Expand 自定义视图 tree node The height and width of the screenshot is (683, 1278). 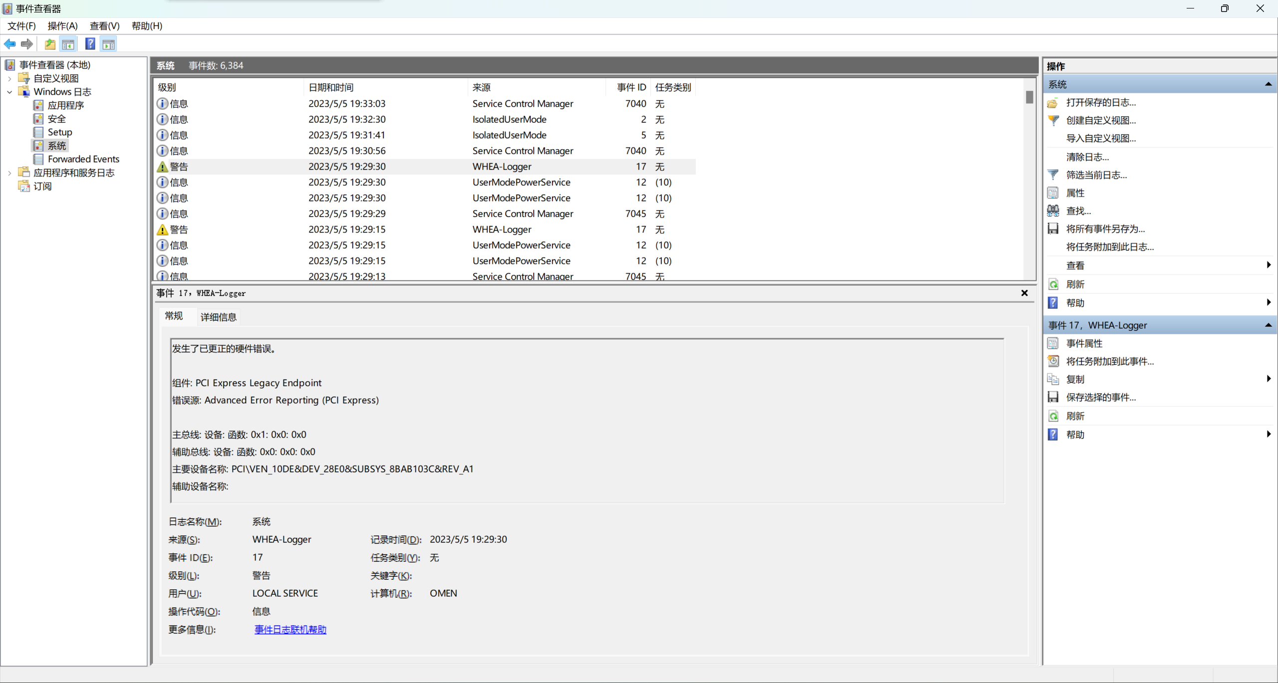(9, 78)
